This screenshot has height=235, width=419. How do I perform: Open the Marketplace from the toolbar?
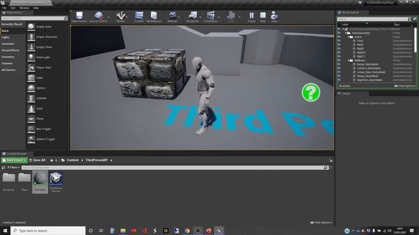click(154, 17)
